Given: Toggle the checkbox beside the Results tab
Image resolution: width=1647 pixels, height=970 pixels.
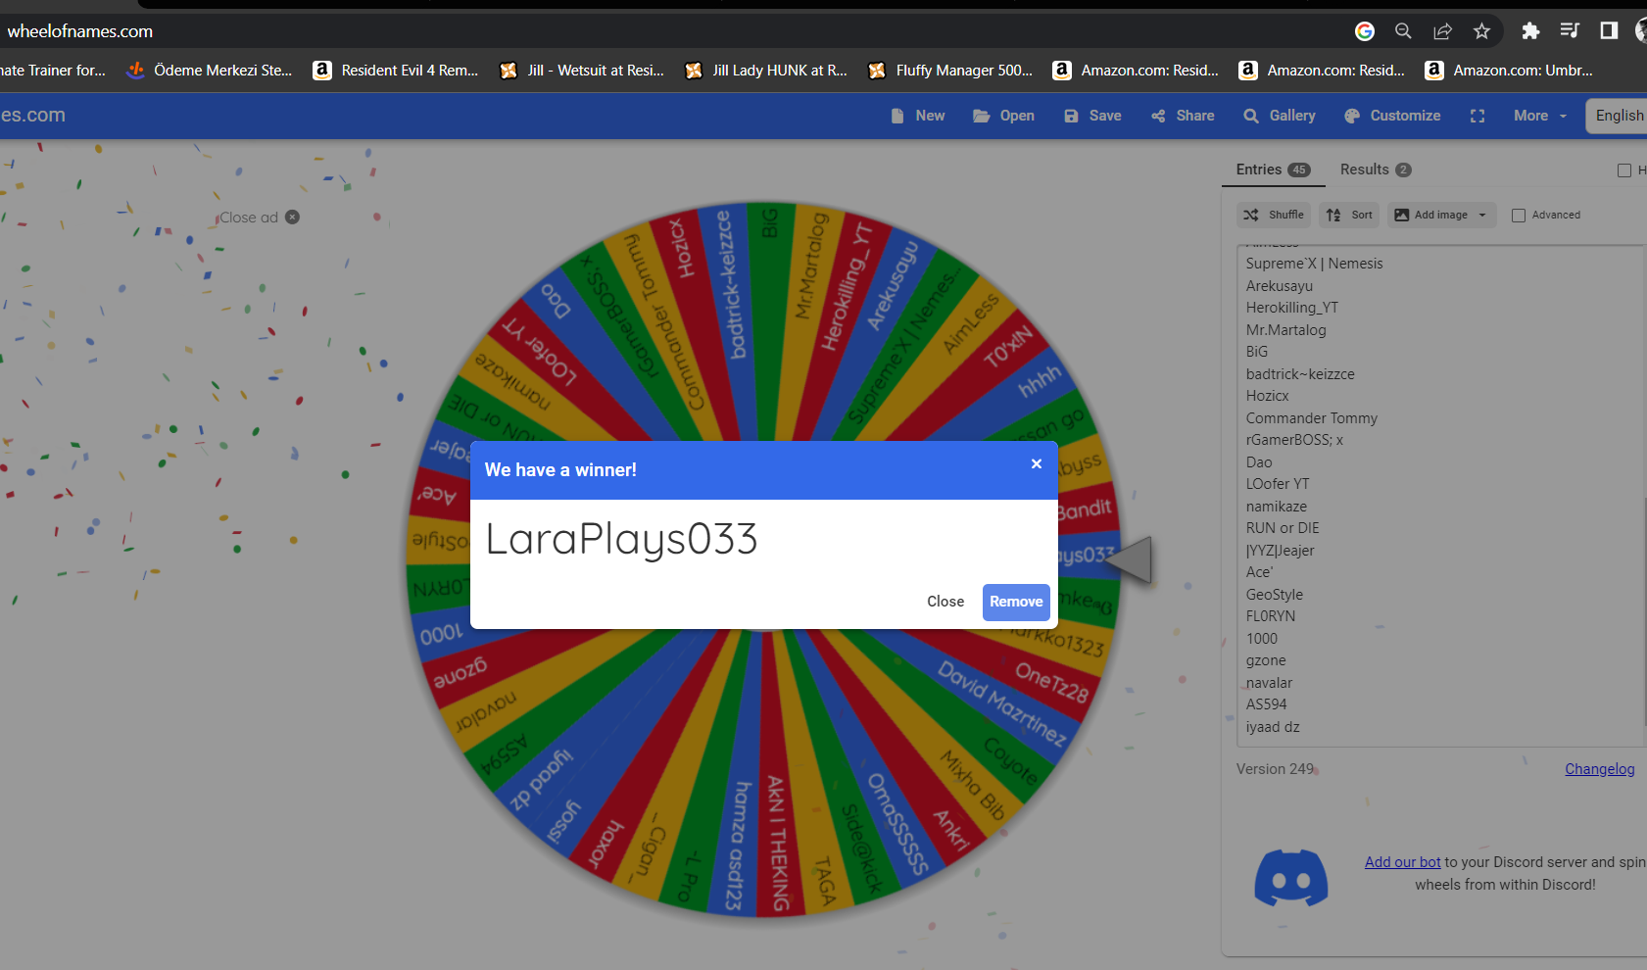Looking at the screenshot, I should (x=1623, y=170).
